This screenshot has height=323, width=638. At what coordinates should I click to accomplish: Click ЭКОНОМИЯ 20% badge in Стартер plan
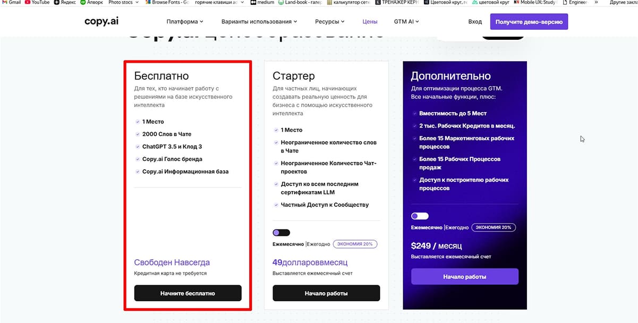pos(355,244)
